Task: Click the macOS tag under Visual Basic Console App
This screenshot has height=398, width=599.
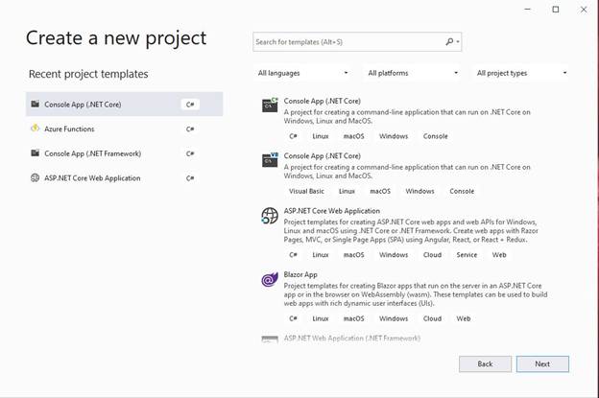Action: point(380,191)
